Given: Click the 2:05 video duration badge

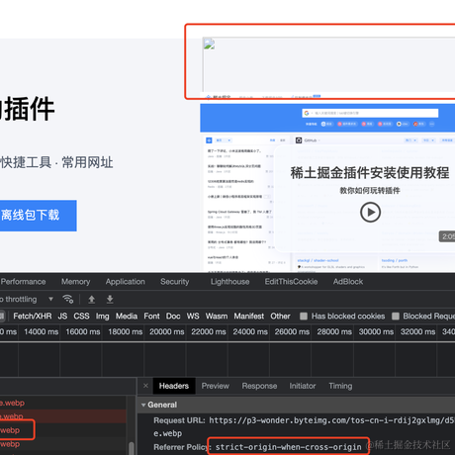Looking at the screenshot, I should pos(447,236).
